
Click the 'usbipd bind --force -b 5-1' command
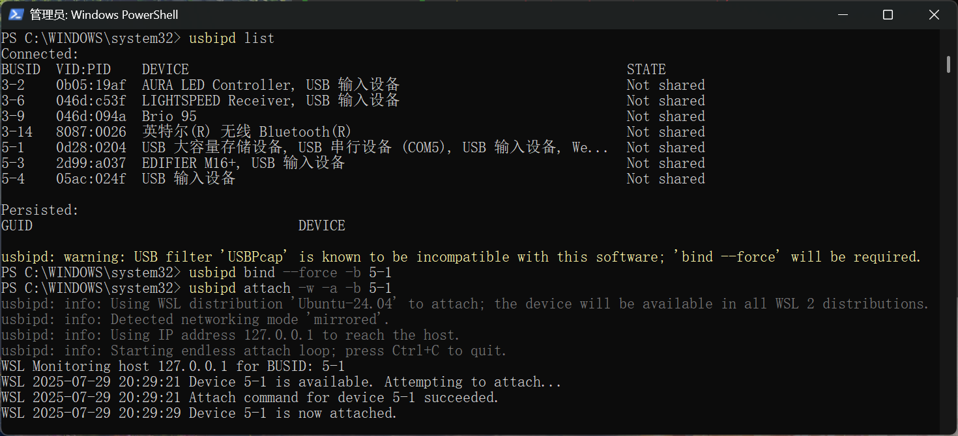[x=290, y=273]
